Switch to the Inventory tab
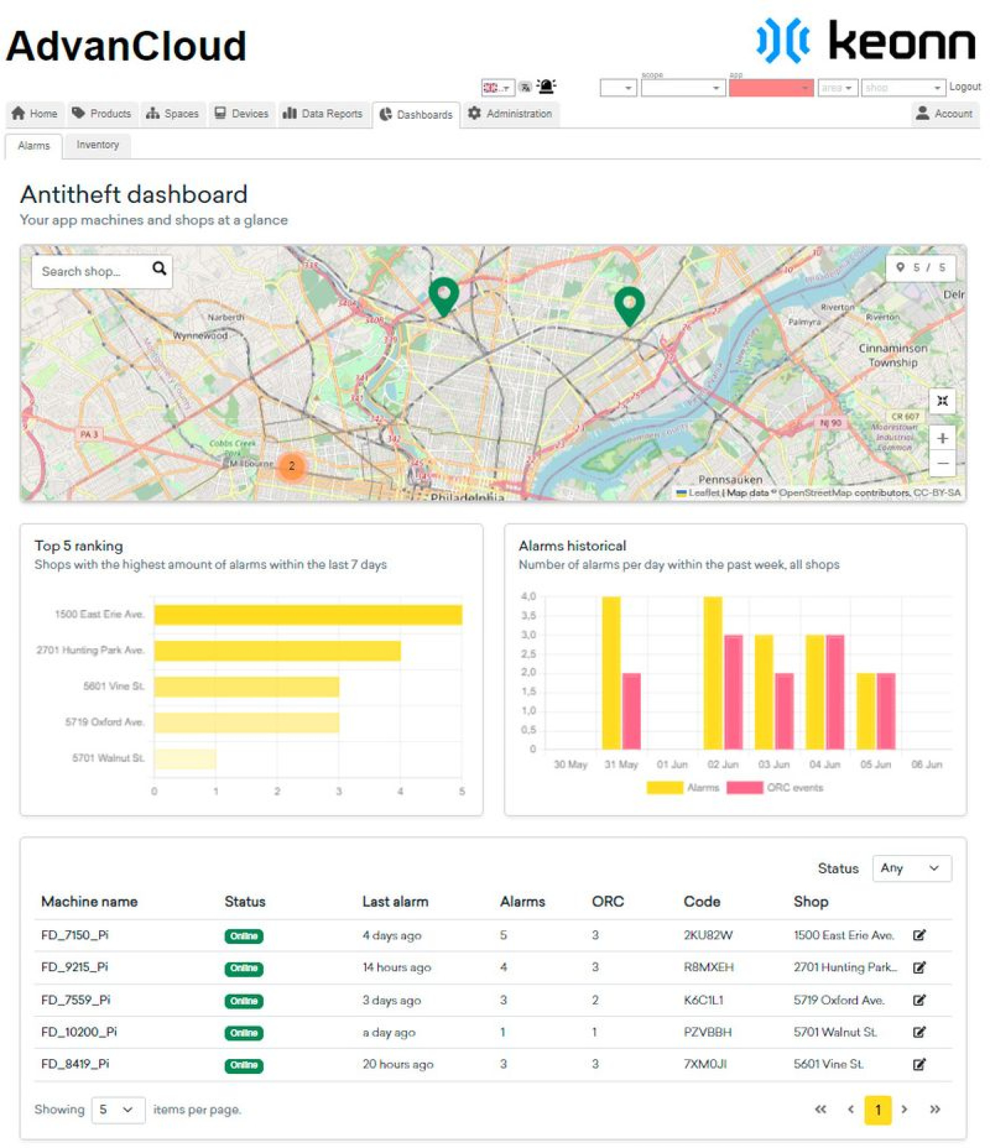The width and height of the screenshot is (990, 1148). [x=98, y=144]
